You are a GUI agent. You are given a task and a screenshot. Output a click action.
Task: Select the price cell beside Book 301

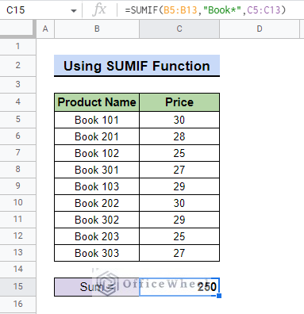(179, 170)
